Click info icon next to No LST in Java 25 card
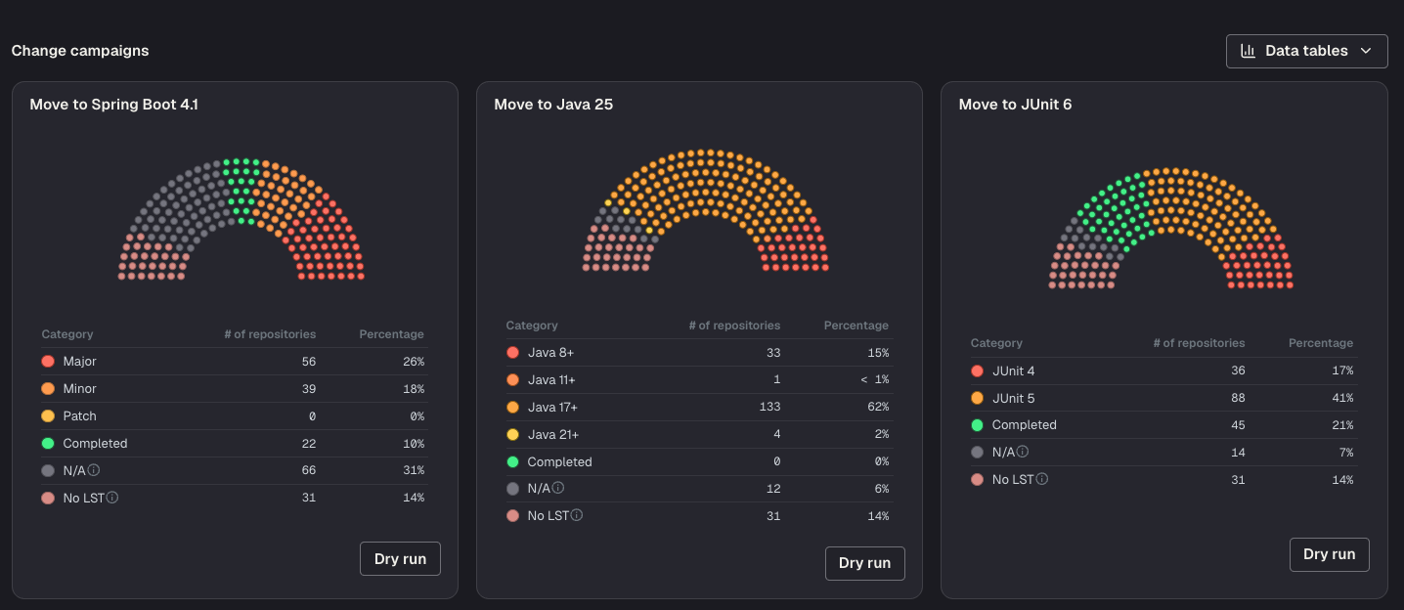Screen dimensions: 1404x610 (577, 515)
